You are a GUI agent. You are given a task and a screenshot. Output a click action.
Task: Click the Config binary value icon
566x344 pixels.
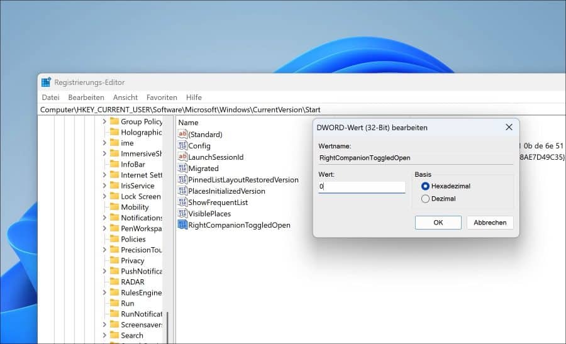(x=183, y=145)
